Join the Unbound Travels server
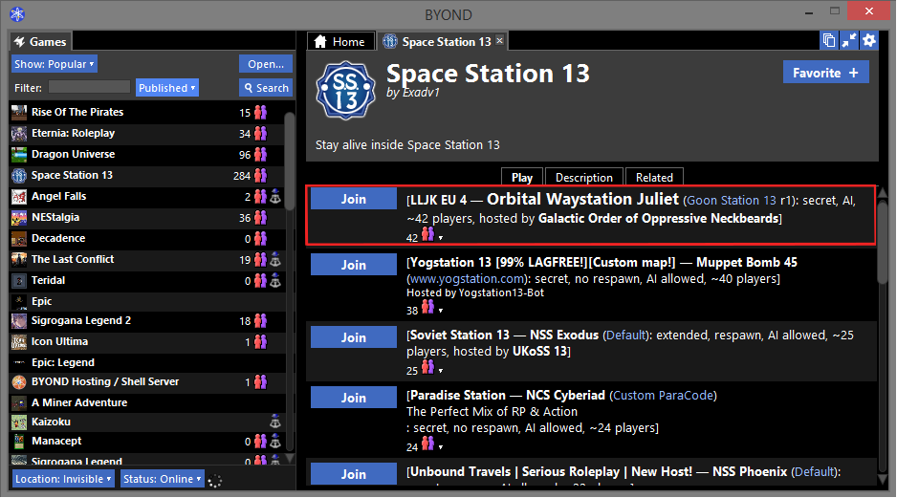The image size is (897, 498). pyautogui.click(x=354, y=474)
